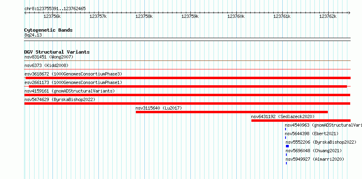
Task: Select nsv4159161 (gnomADStructuralVariants) label
Action: point(70,91)
